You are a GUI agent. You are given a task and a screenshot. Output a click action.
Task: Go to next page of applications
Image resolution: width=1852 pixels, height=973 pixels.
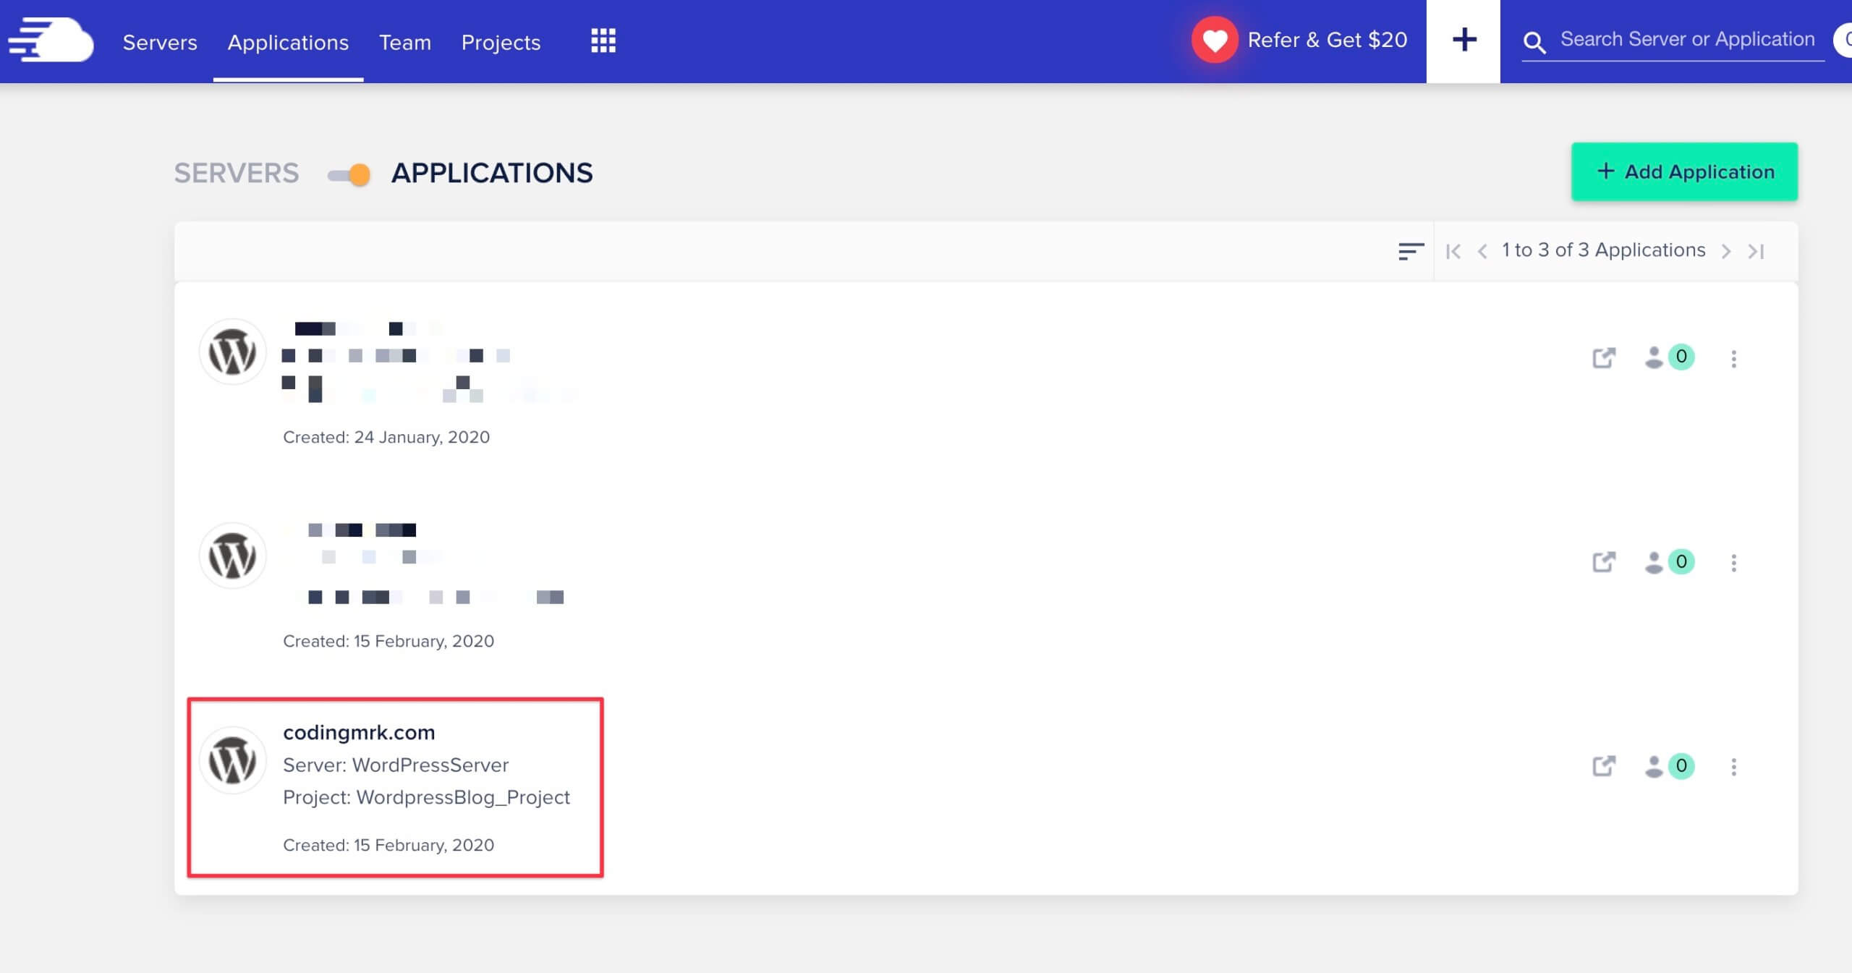[x=1726, y=251]
